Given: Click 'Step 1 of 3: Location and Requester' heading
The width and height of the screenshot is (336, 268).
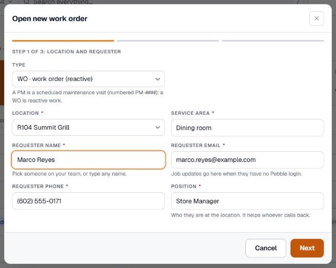Looking at the screenshot, I should [x=67, y=52].
